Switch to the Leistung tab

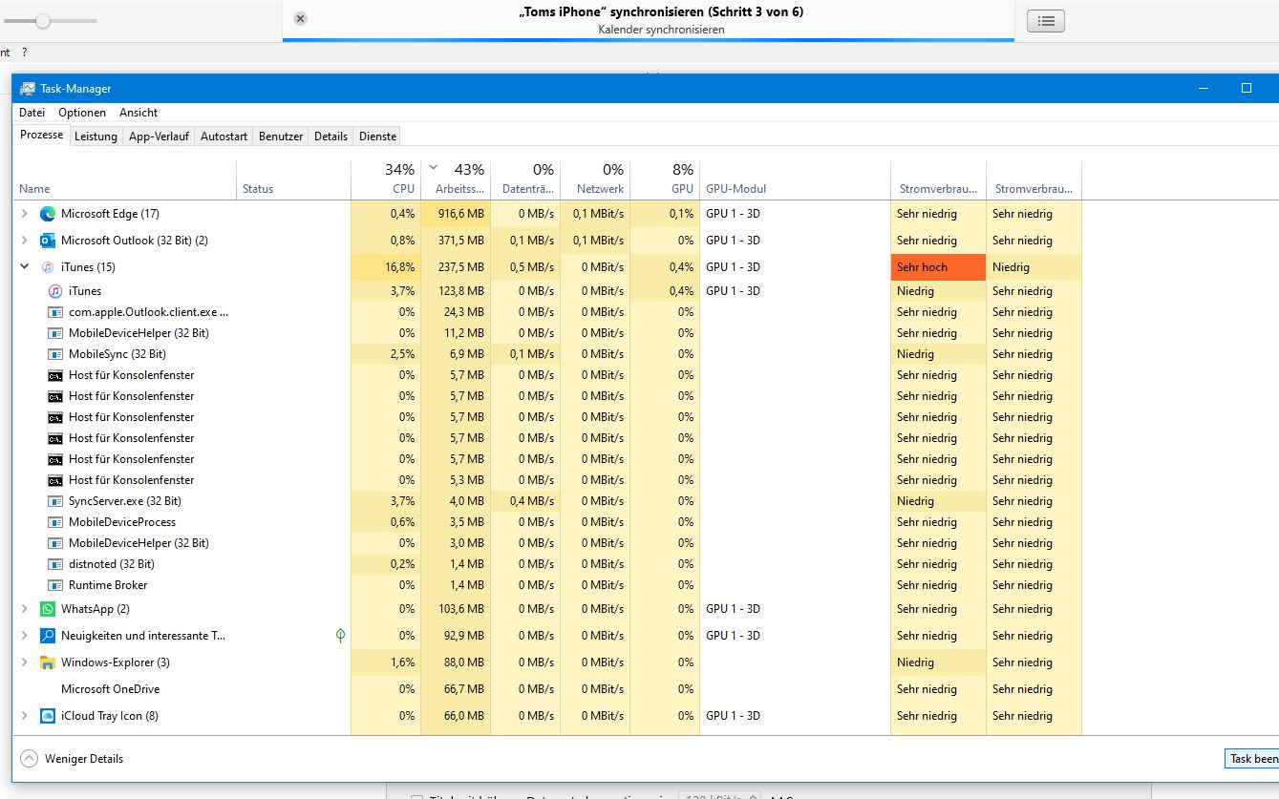tap(96, 137)
